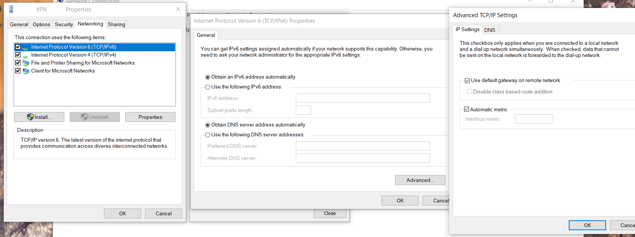Click the IPv6 address input field

point(363,98)
